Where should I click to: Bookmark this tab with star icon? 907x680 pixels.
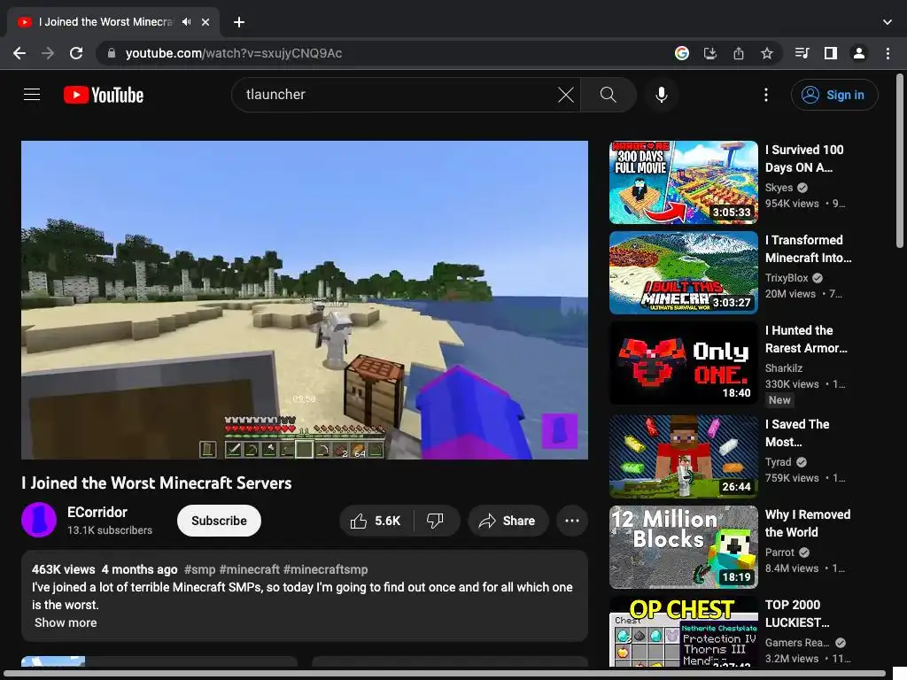coord(767,53)
